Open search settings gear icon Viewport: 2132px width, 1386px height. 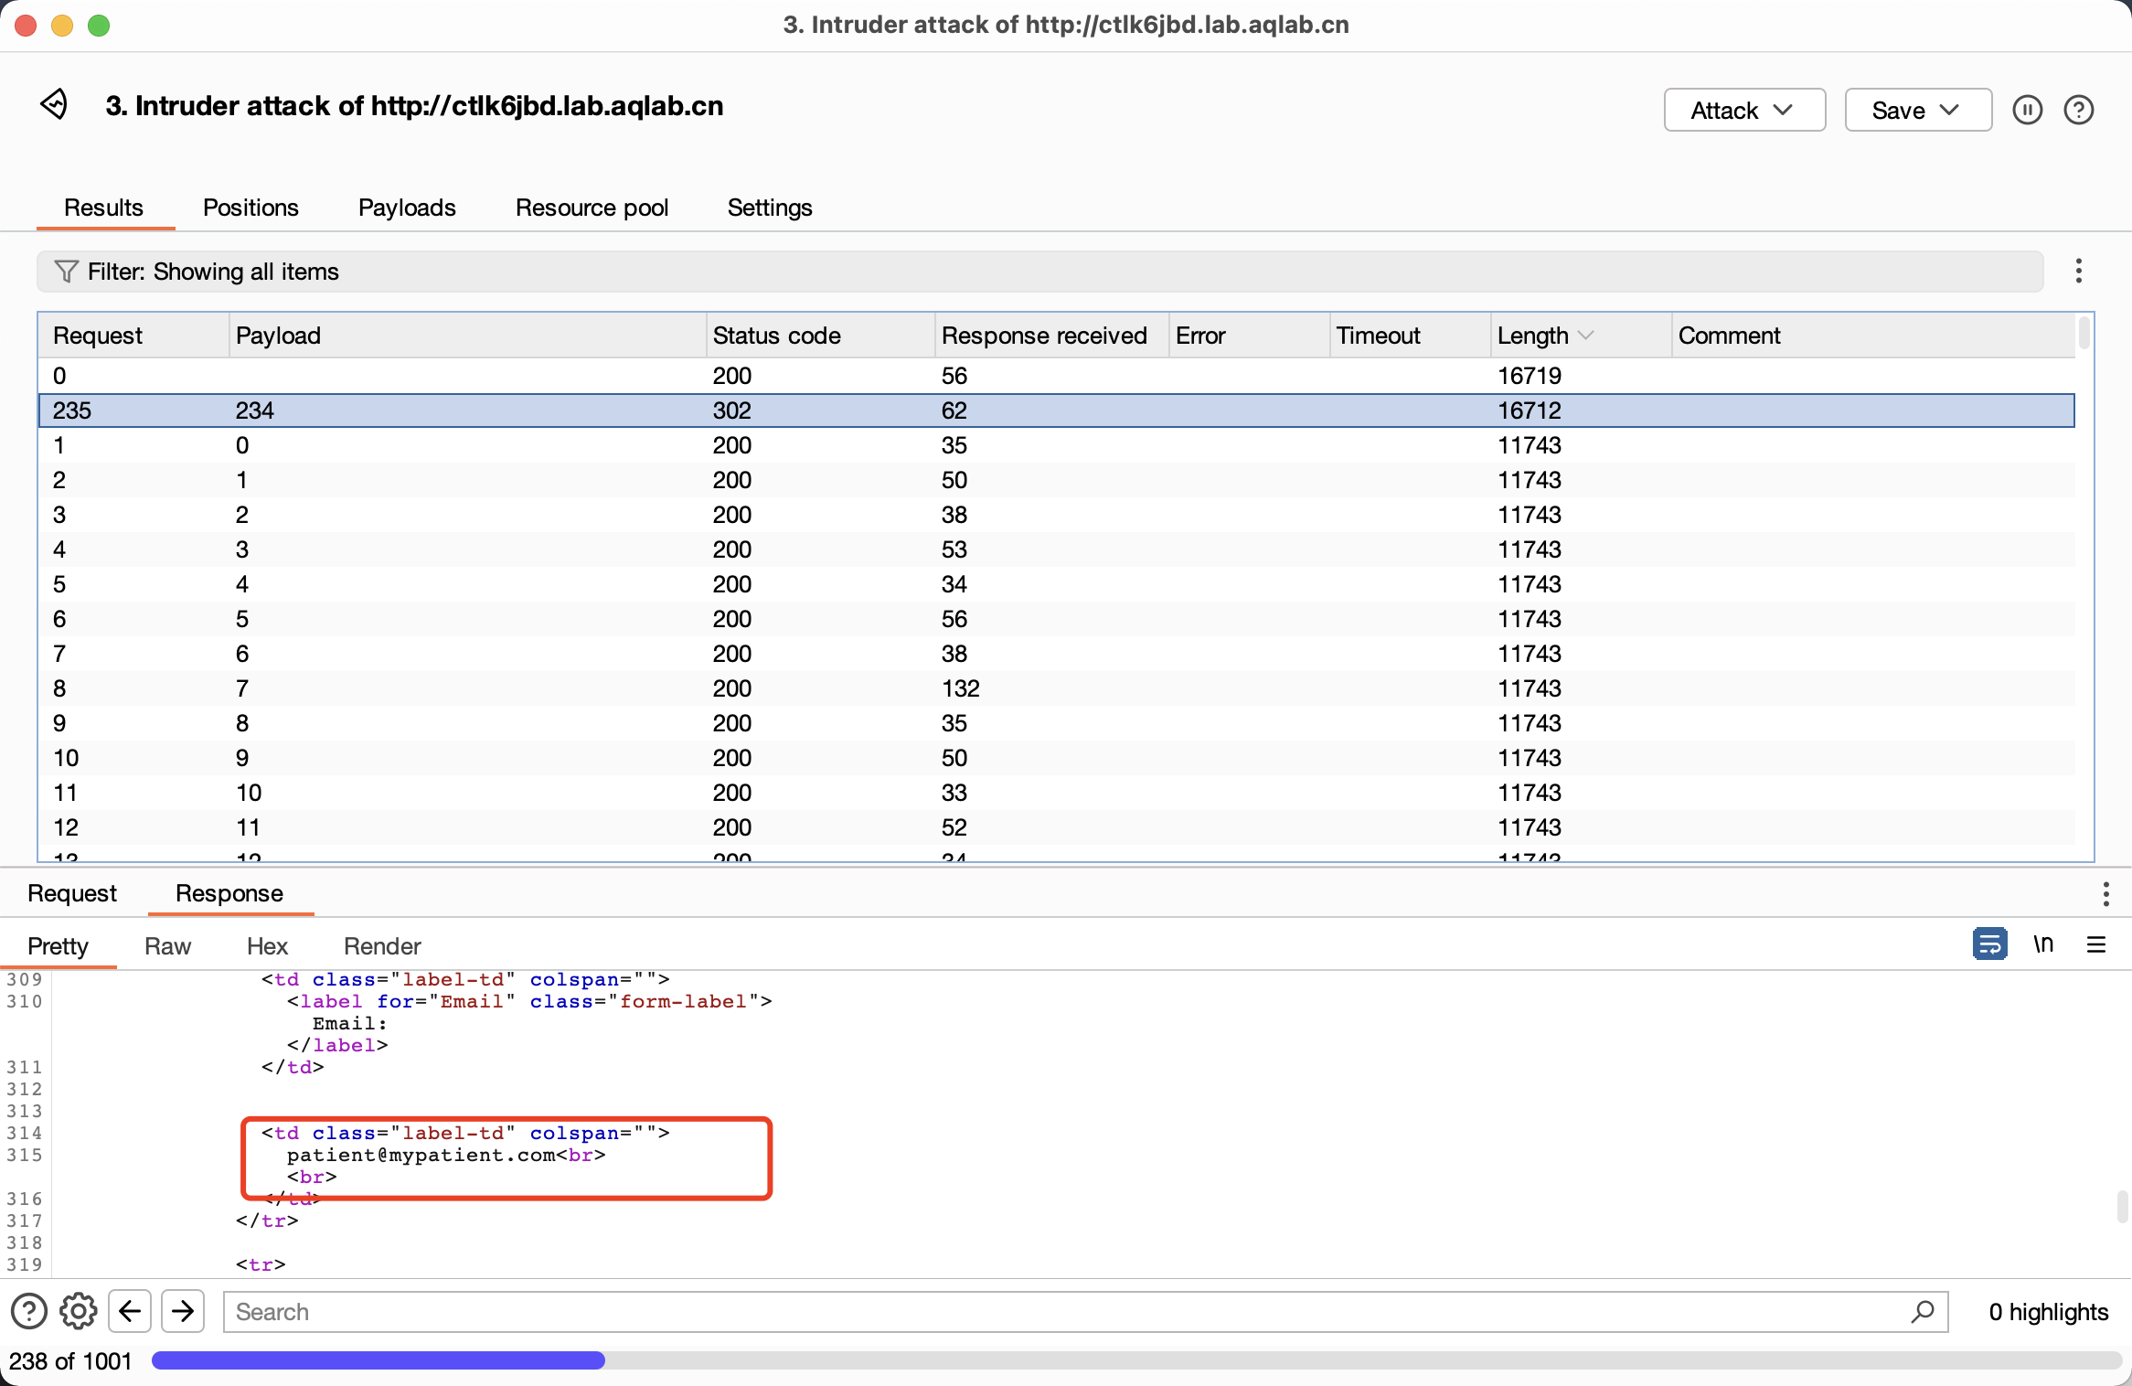tap(79, 1311)
